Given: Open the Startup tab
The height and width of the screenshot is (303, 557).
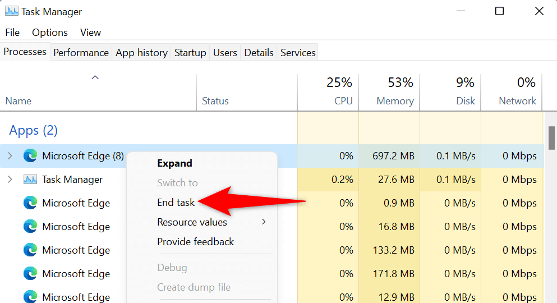Looking at the screenshot, I should click(x=190, y=53).
